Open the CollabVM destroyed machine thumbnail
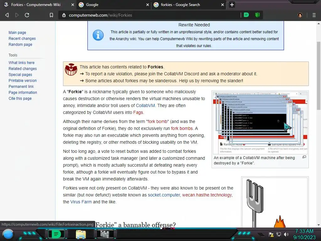The height and width of the screenshot is (241, 321). pos(260,123)
